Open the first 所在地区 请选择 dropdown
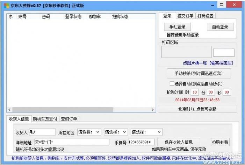The width and height of the screenshot is (245, 165). coord(88,132)
